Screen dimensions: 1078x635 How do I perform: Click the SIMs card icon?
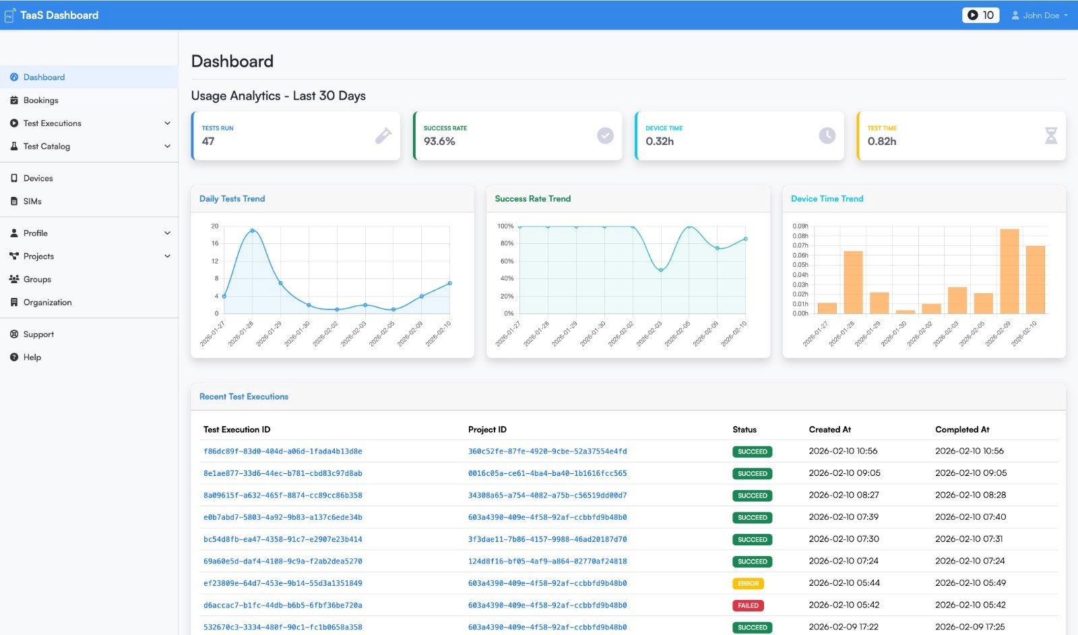tap(14, 202)
